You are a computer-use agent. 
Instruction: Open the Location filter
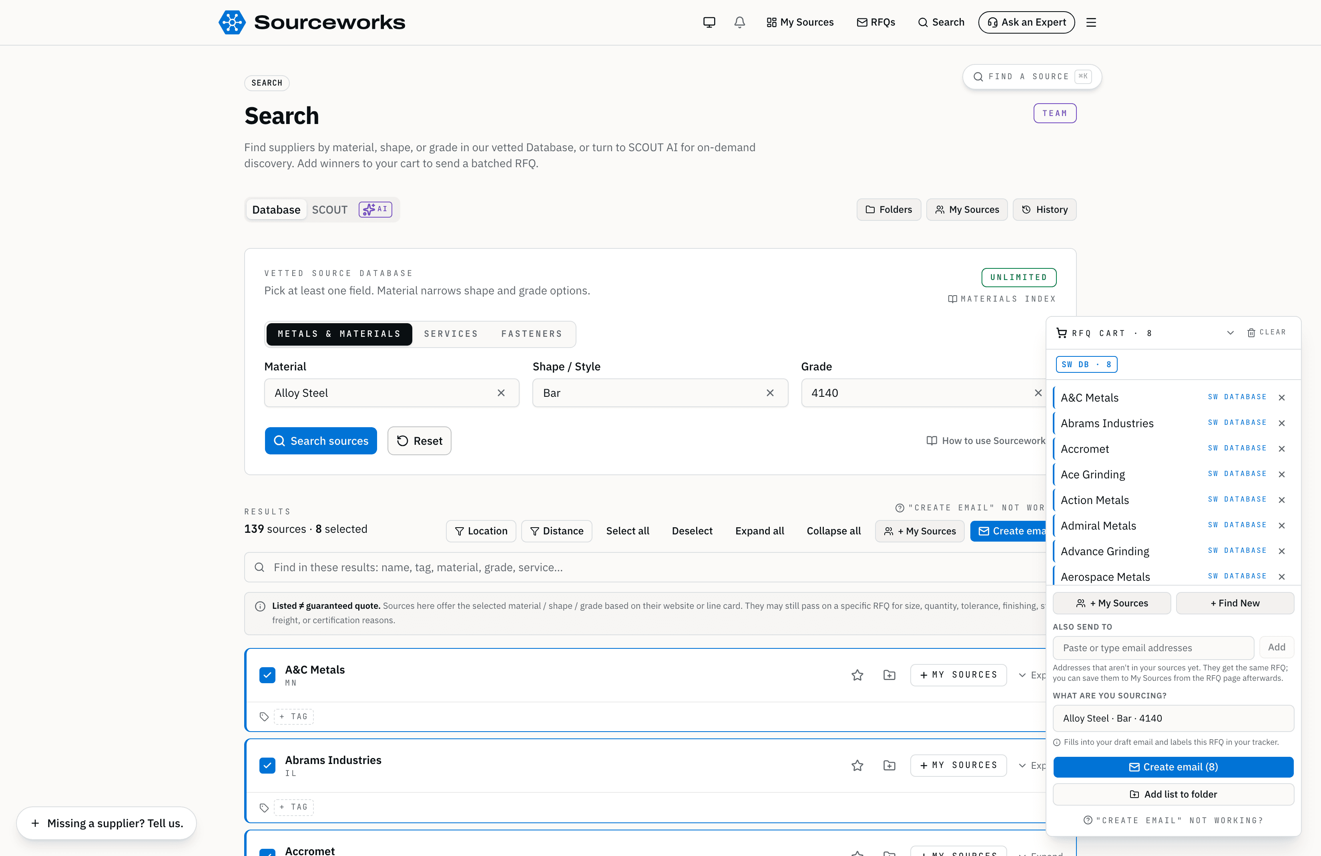click(481, 531)
